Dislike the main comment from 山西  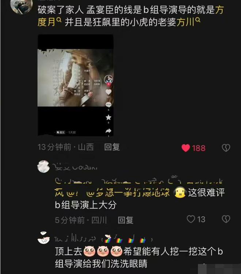point(226,148)
